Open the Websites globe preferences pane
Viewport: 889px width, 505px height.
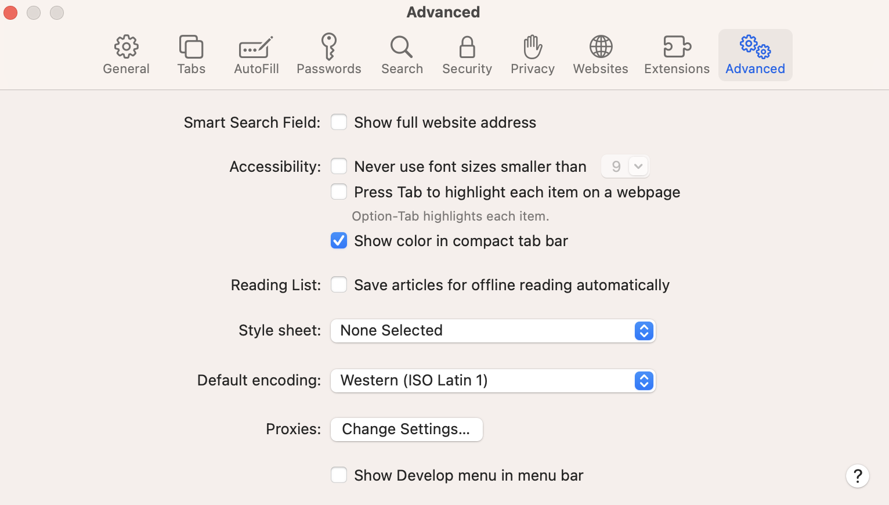coord(601,55)
